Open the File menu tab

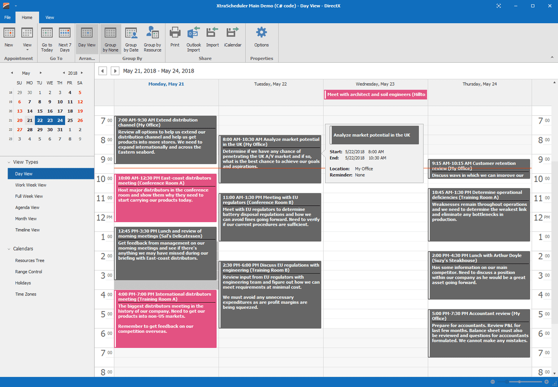(7, 18)
